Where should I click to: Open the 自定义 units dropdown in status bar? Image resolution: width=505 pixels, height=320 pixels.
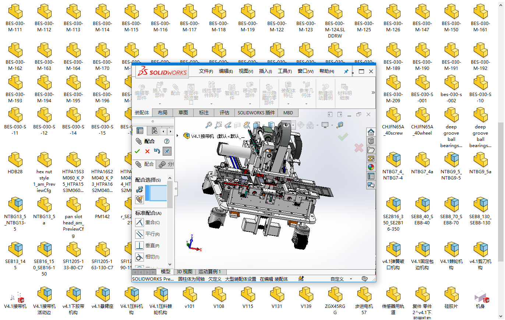pyautogui.click(x=337, y=279)
